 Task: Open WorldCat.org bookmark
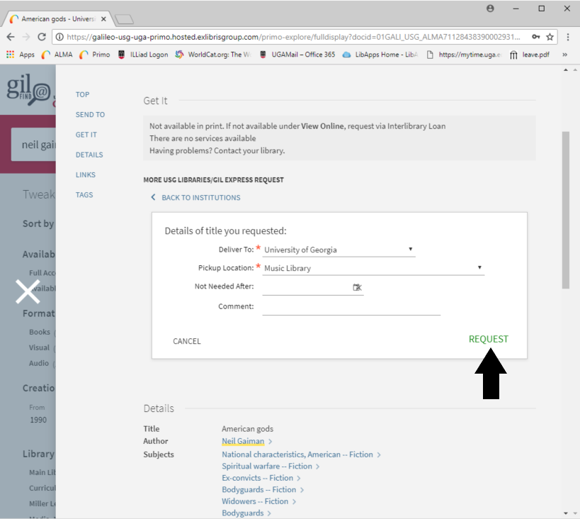tap(212, 55)
